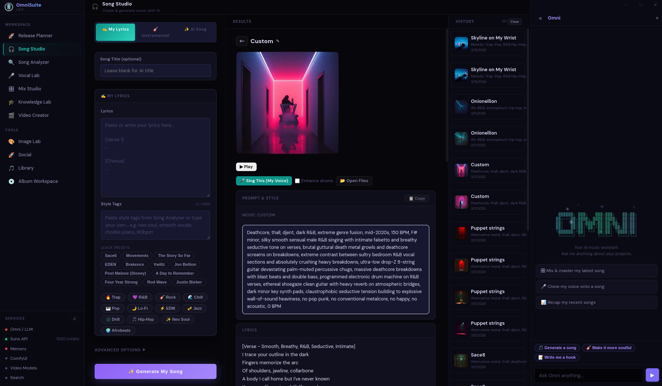The width and height of the screenshot is (662, 386).
Task: Switch to the Instrumental tab
Action: (155, 32)
